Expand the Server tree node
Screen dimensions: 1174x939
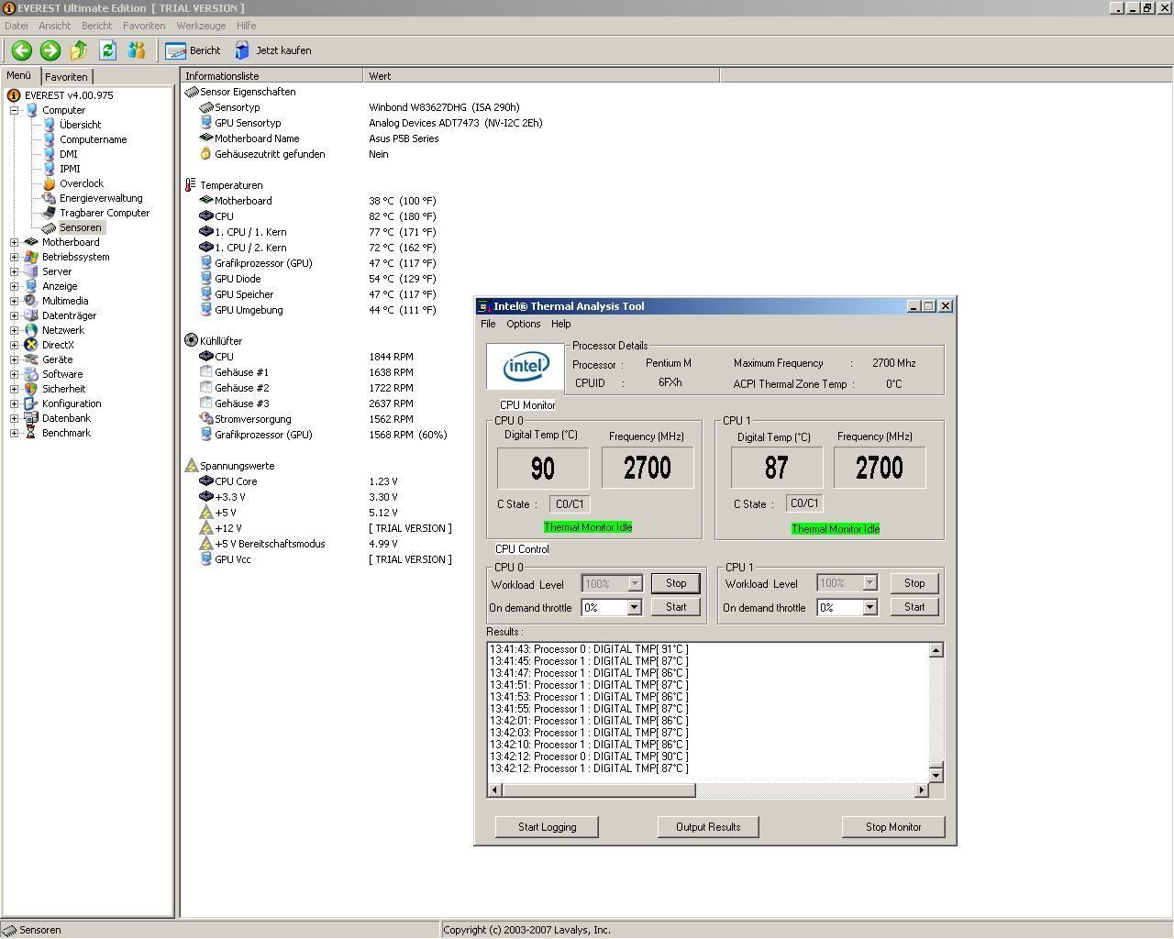click(x=15, y=271)
